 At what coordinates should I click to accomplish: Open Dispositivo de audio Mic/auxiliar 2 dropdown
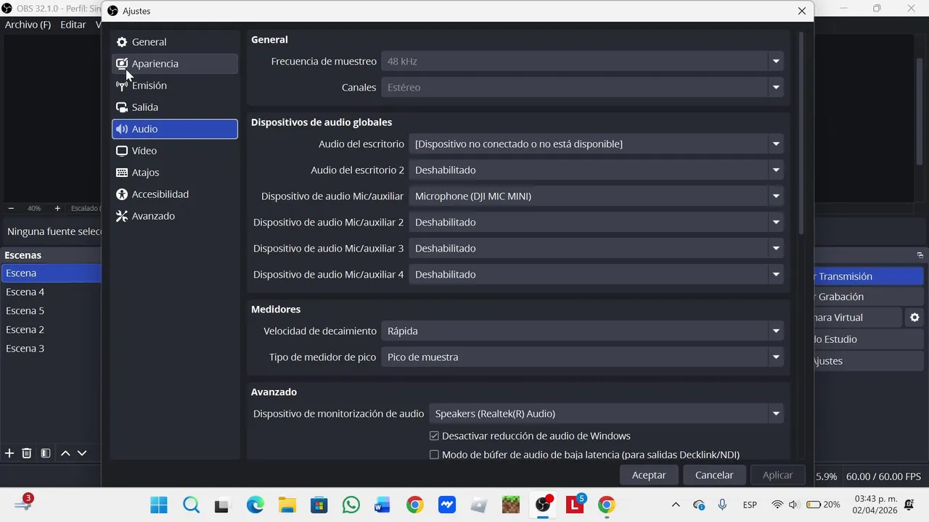pyautogui.click(x=597, y=222)
